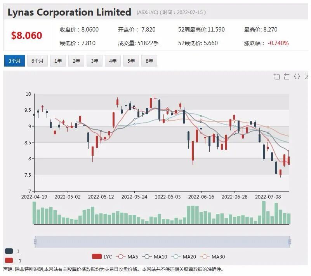311x276 pixels.
Task: Click the big red $8.060 price
Action: tap(26, 35)
